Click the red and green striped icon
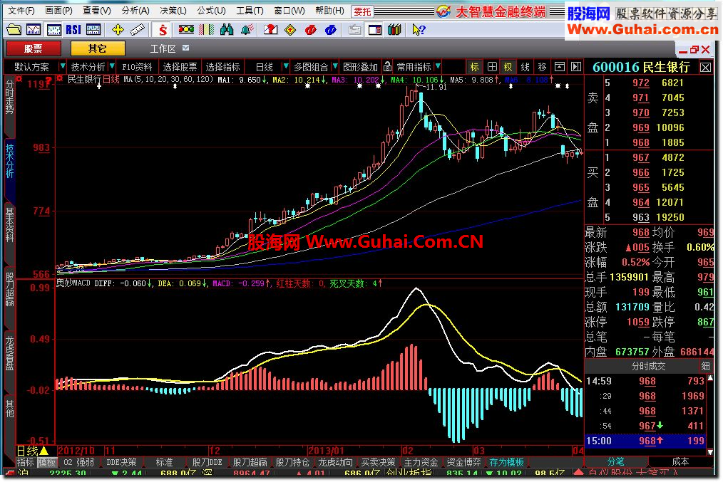Screen dimensions: 723x482 tap(206, 30)
